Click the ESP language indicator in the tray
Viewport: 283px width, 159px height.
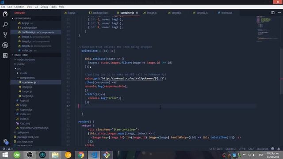click(261, 155)
